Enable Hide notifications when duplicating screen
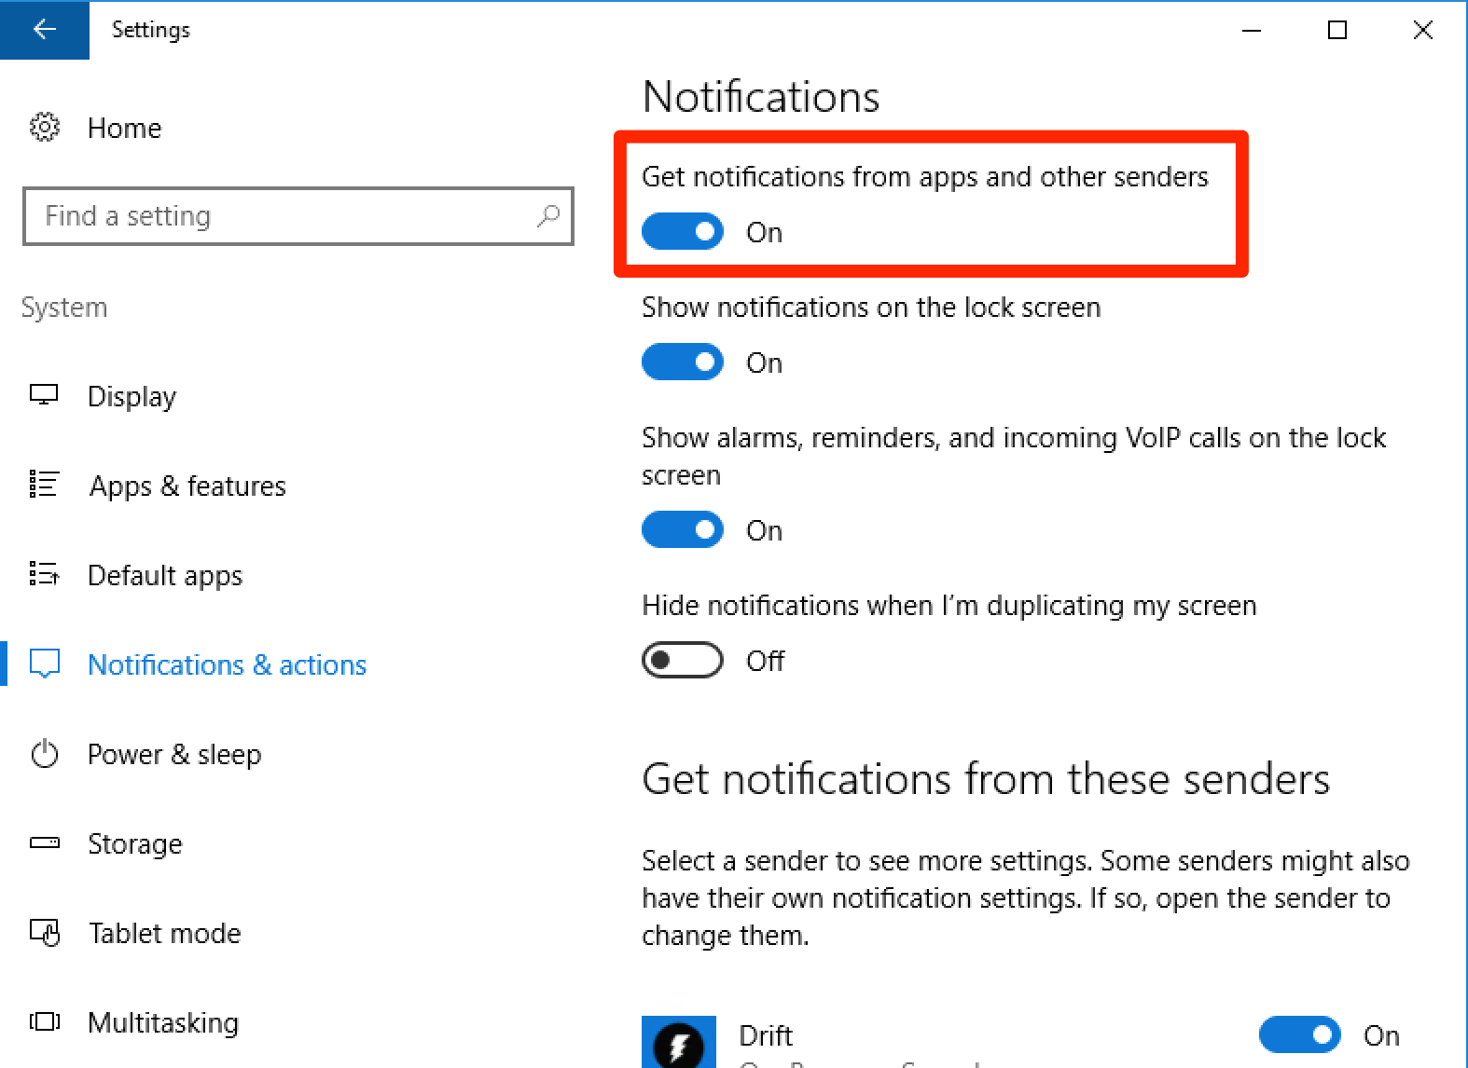Viewport: 1468px width, 1068px height. (x=683, y=661)
